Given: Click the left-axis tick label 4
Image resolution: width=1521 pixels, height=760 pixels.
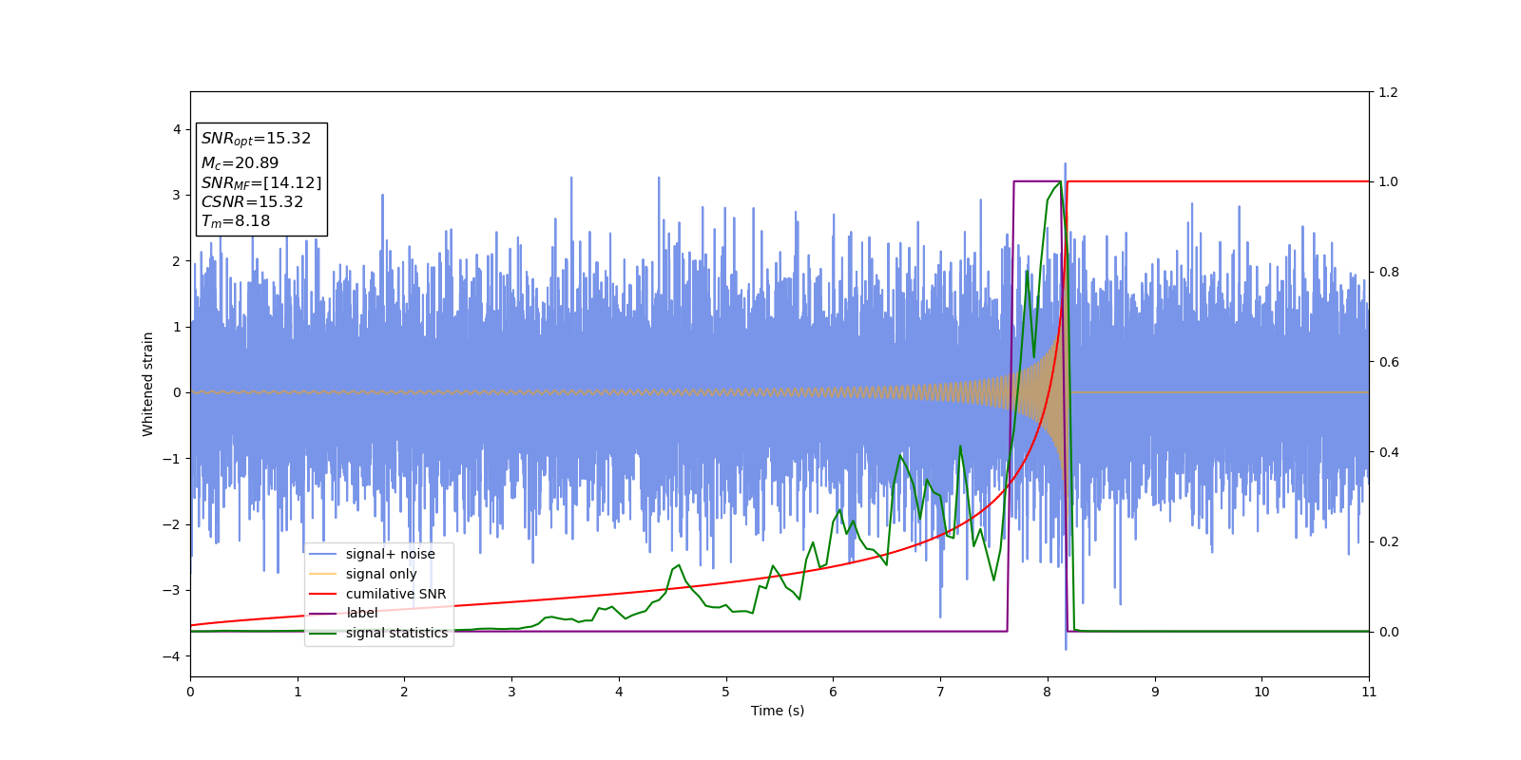Looking at the screenshot, I should (177, 129).
